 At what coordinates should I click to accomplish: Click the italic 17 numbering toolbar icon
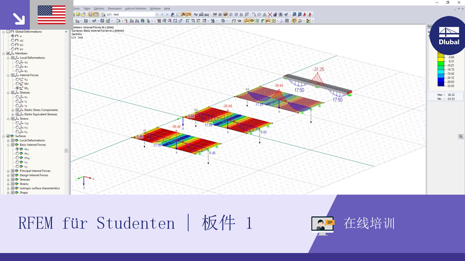tap(234, 21)
